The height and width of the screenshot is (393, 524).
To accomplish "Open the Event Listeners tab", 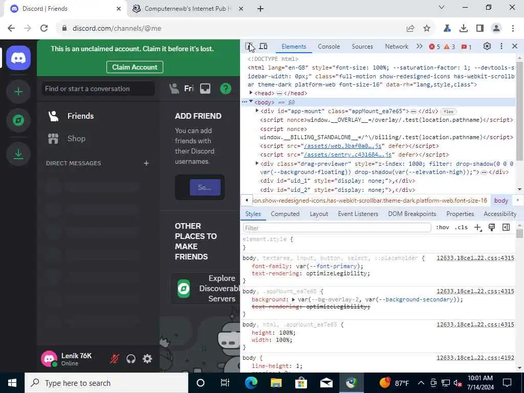I will 358,214.
